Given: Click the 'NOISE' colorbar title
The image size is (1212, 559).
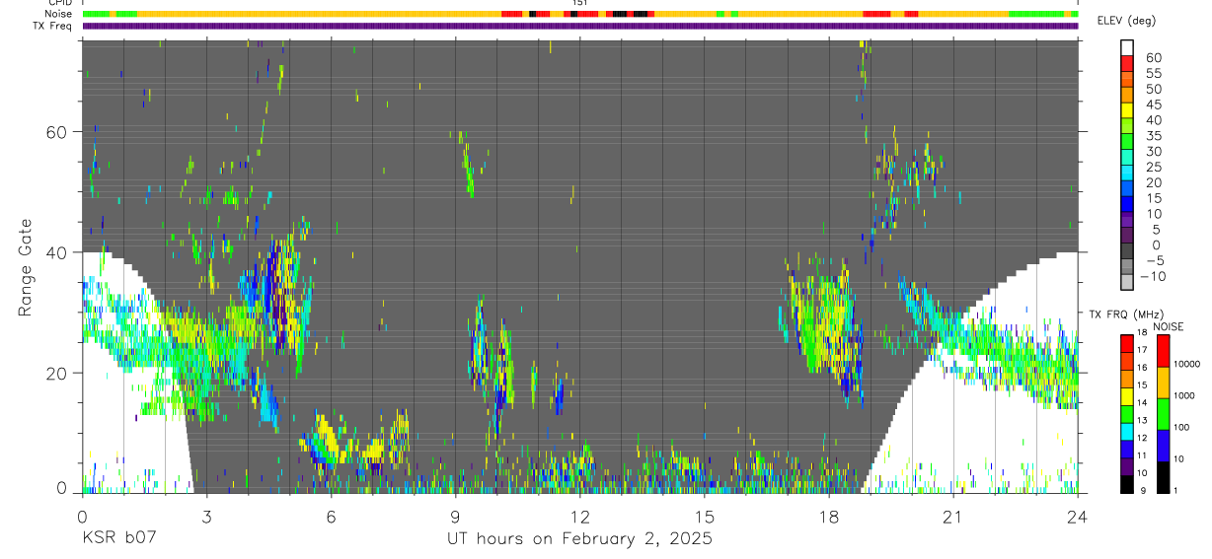Looking at the screenshot, I should click(1168, 326).
